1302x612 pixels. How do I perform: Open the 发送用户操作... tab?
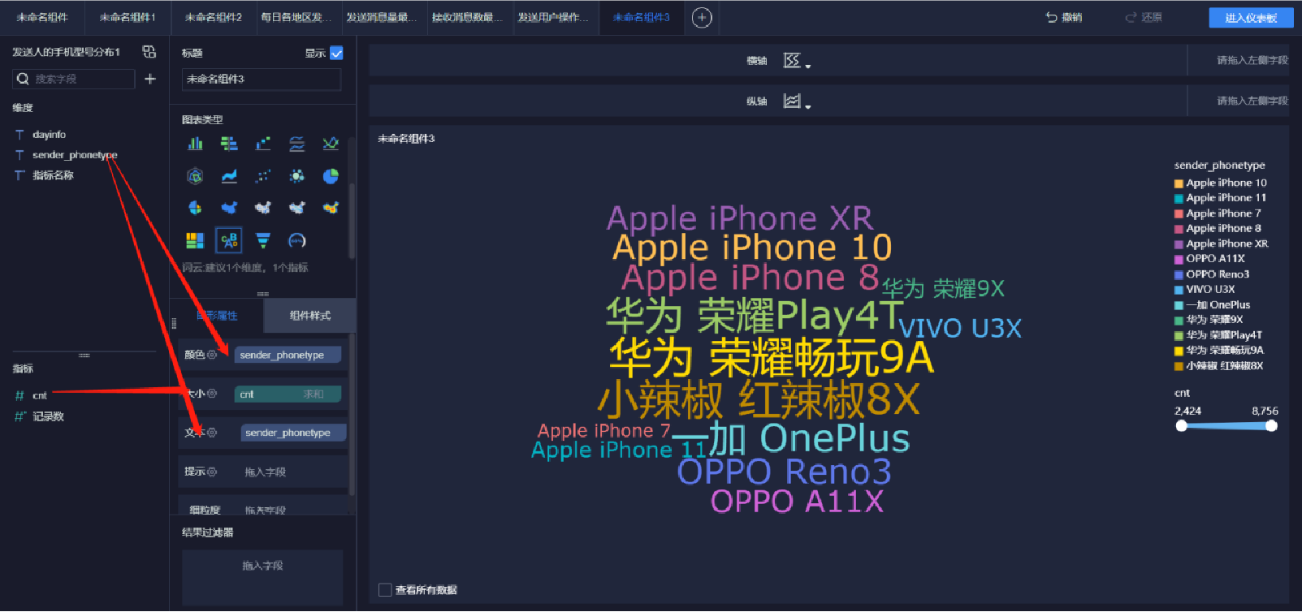pyautogui.click(x=555, y=17)
